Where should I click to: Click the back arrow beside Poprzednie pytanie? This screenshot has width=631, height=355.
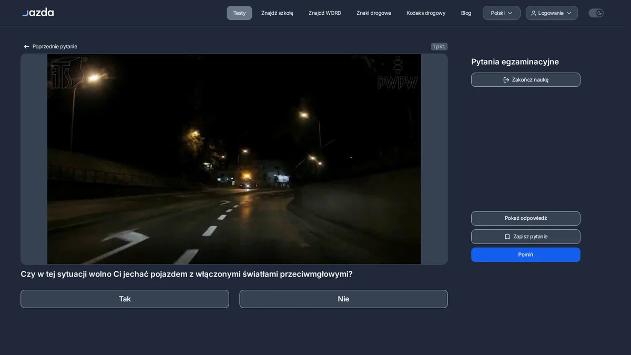[26, 47]
